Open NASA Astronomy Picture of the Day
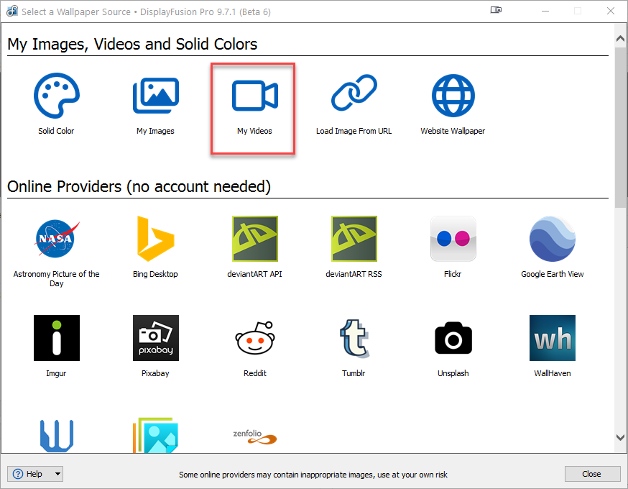Image resolution: width=628 pixels, height=489 pixels. click(56, 239)
